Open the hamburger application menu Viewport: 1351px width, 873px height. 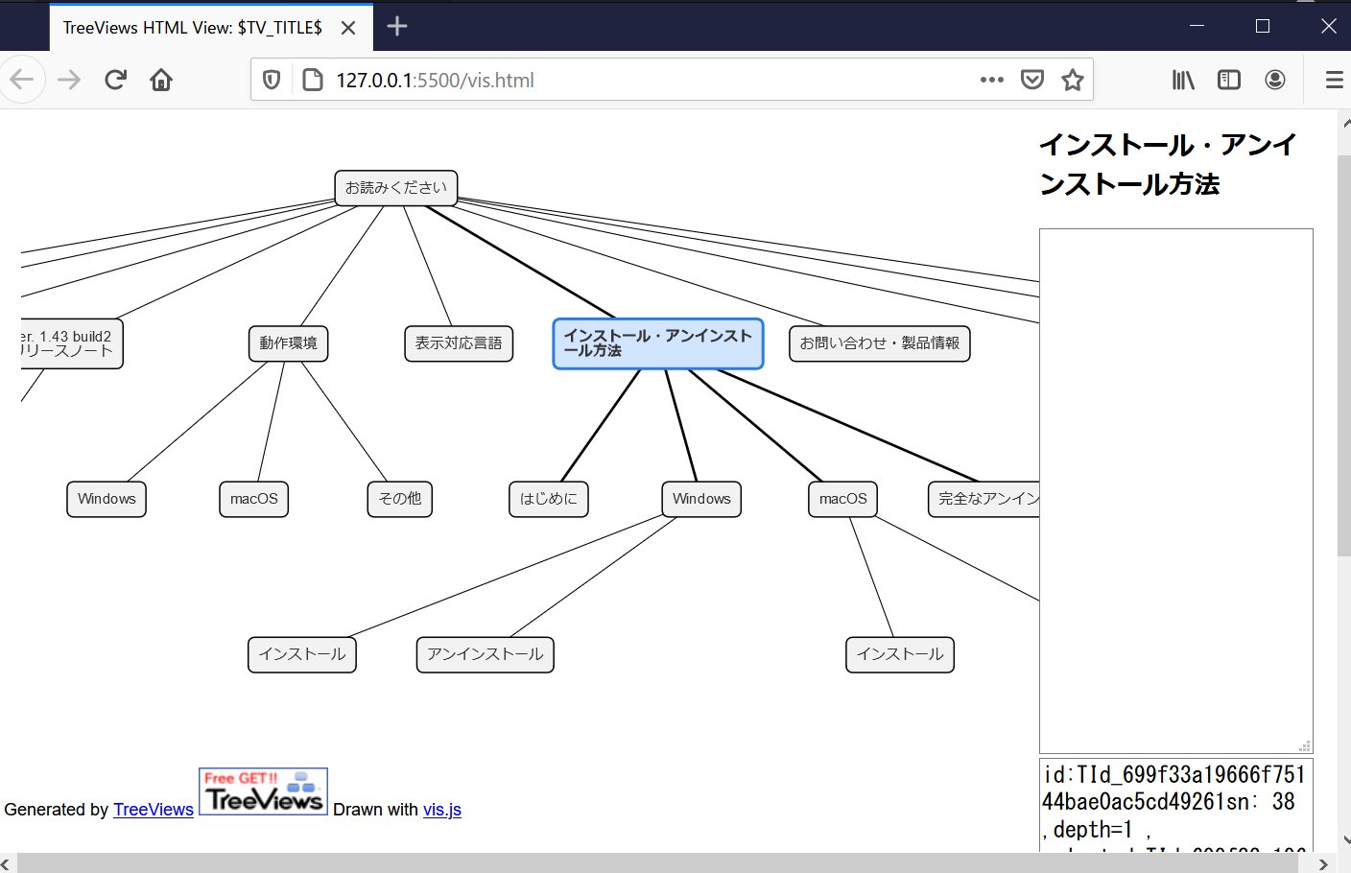(x=1334, y=80)
